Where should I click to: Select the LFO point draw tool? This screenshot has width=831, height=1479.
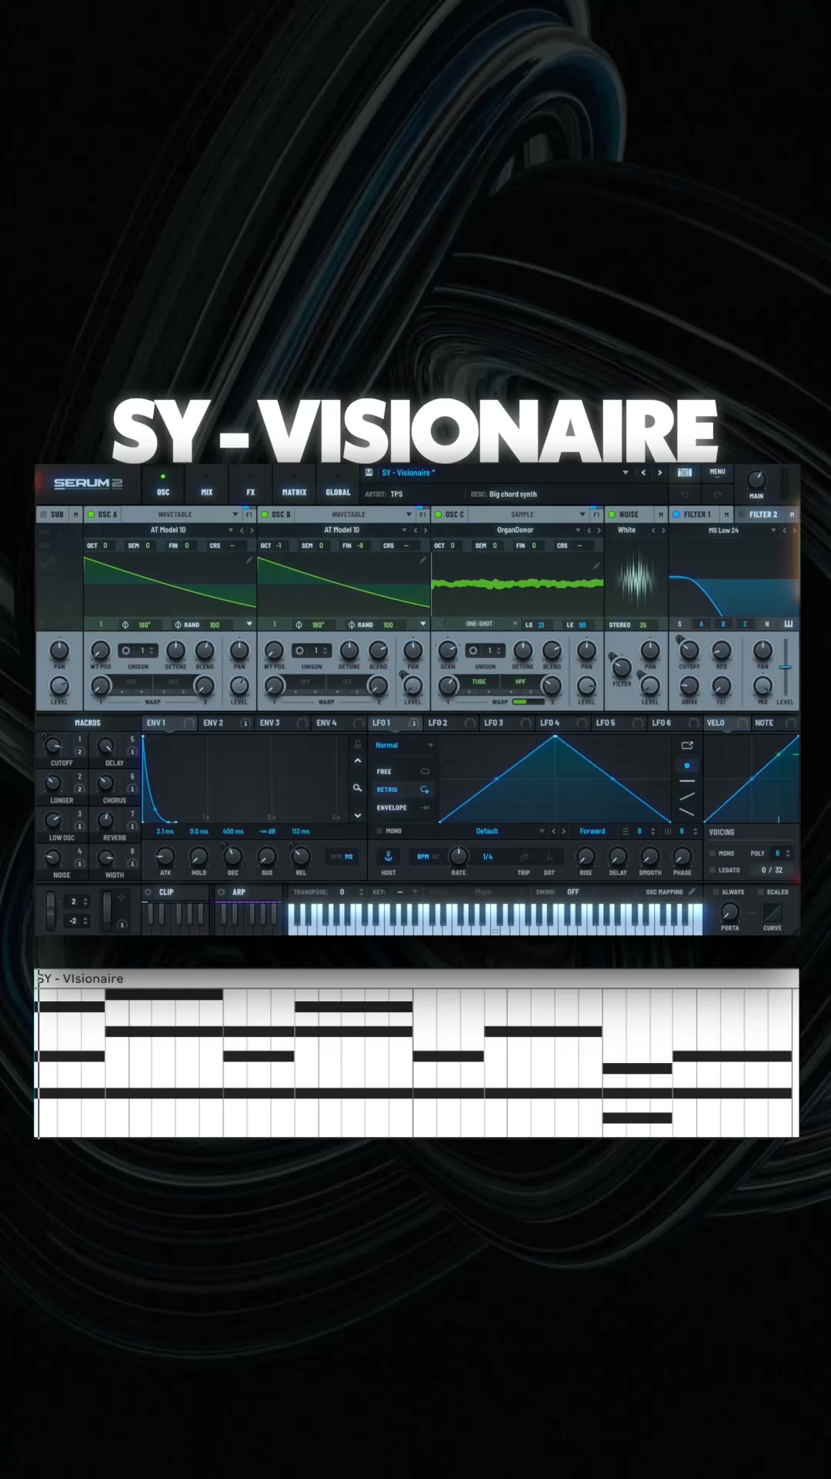tap(687, 766)
